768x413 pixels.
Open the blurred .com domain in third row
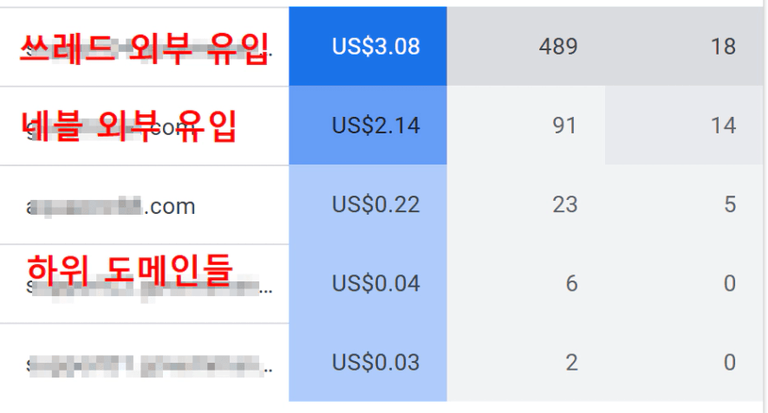click(x=111, y=206)
